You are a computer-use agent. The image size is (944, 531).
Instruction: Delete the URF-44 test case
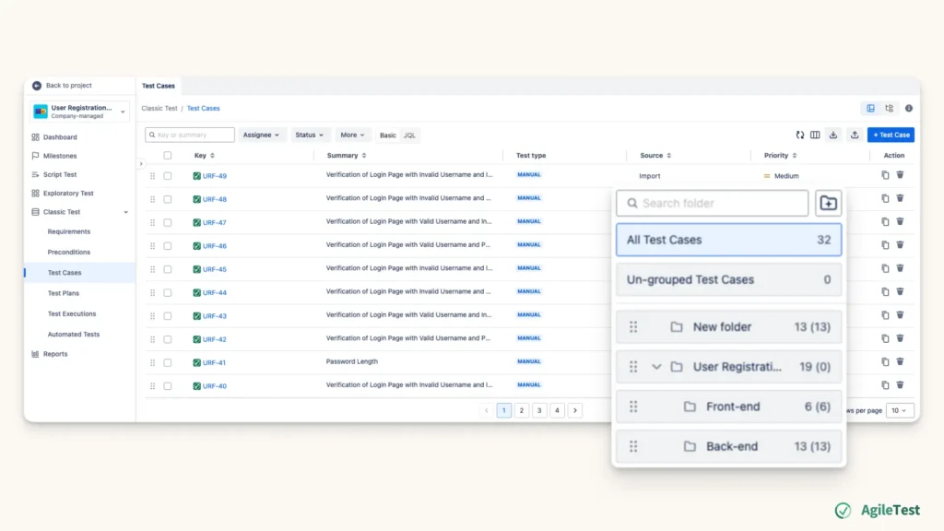coord(900,291)
